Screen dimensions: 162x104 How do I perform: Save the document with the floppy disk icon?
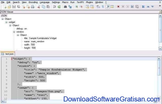click(x=14, y=7)
